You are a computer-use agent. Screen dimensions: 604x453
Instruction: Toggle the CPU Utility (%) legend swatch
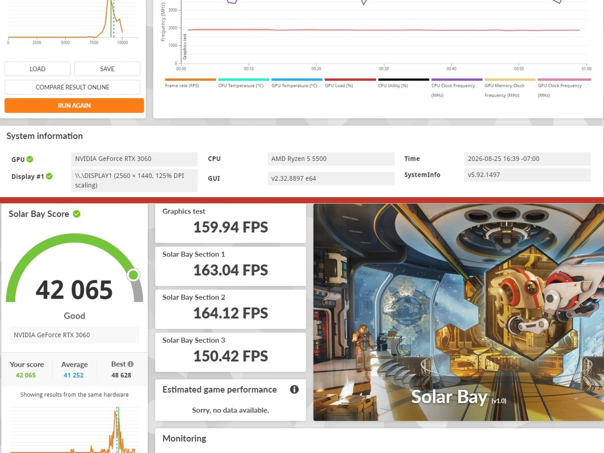(x=404, y=80)
